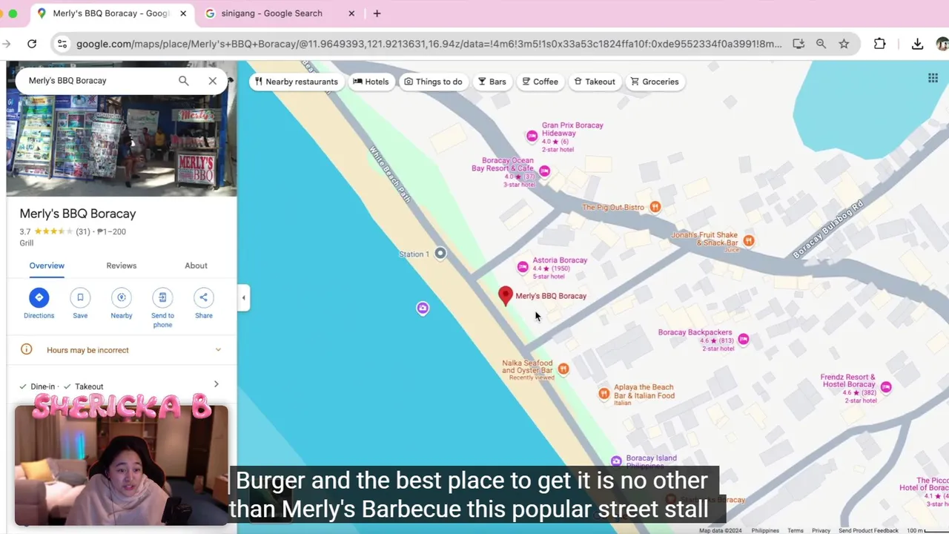Close the sinigang browser tab
949x534 pixels.
tap(351, 13)
